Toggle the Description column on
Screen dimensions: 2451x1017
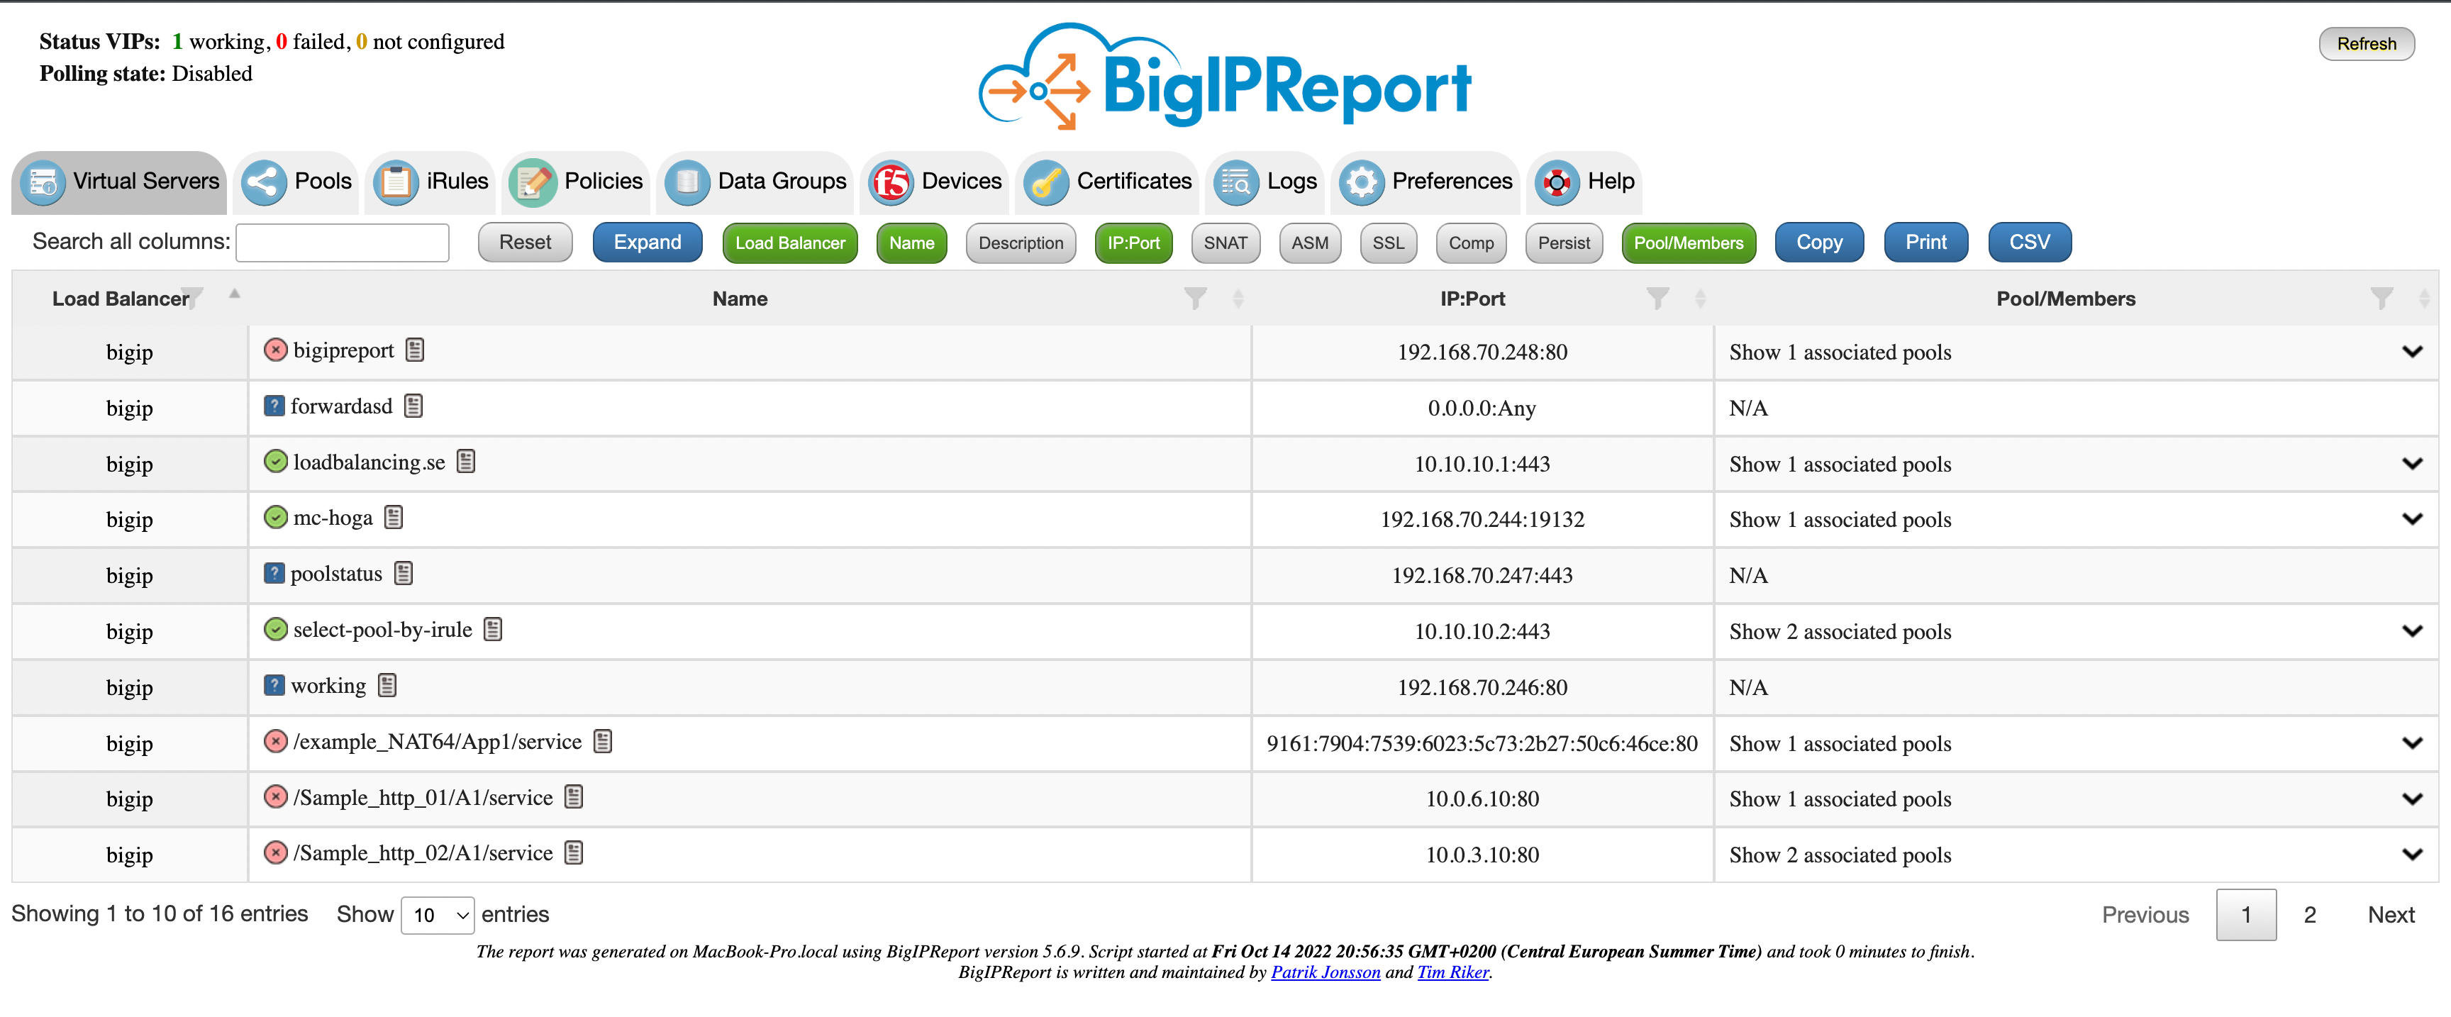(x=1020, y=243)
